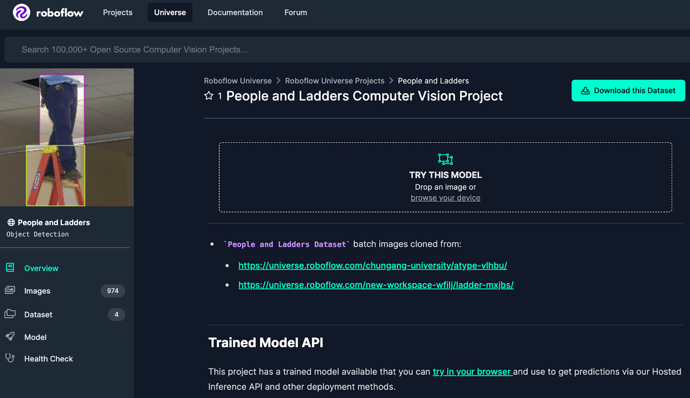
Task: Click the People and Ladders sidebar title
Action: pos(54,222)
